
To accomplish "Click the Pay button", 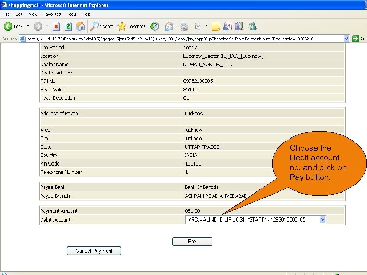I will [x=192, y=241].
